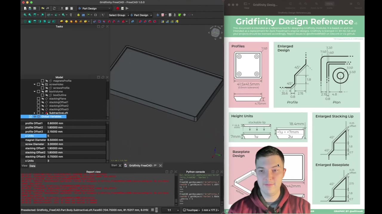Toggle checkbox for boxVolume
The image size is (382, 214).
38,92
